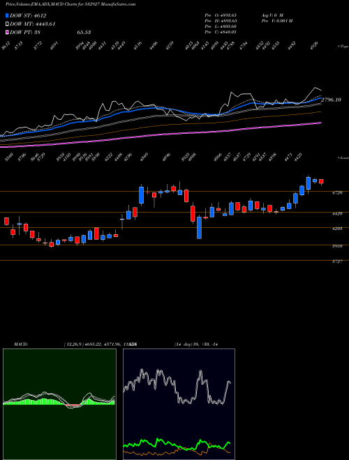Viewport: 349px width, 460px height.
Task: Click the 4293 price level label
Action: (x=337, y=229)
